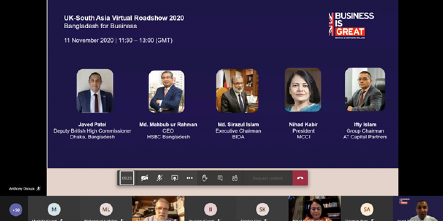Viewport: 443px width, 221px height.
Task: Click Md. Mahbub ur Rahman's photo
Action: click(166, 92)
